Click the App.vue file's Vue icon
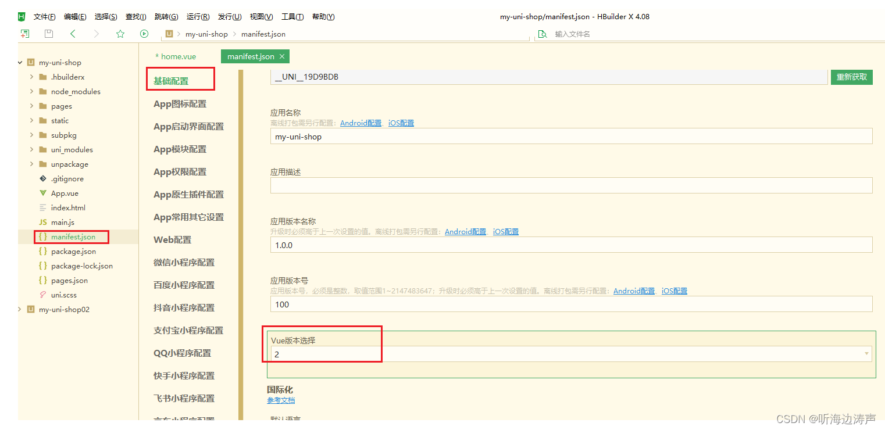 click(42, 193)
